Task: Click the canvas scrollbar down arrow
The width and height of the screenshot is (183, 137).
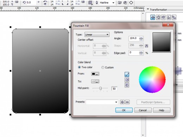Action: (x=143, y=135)
